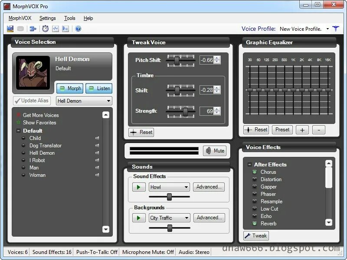Click the blue voice profile doctor icon
This screenshot has width=347, height=260.
point(336,29)
